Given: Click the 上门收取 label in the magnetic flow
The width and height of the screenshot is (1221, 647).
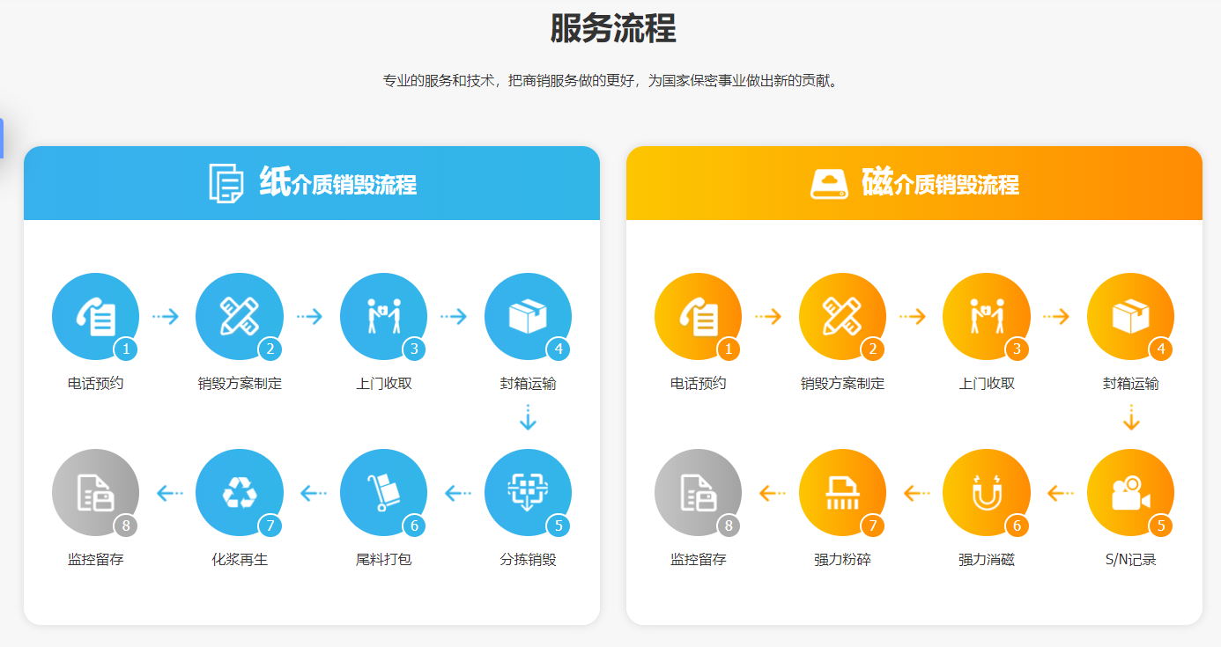Looking at the screenshot, I should click(987, 384).
